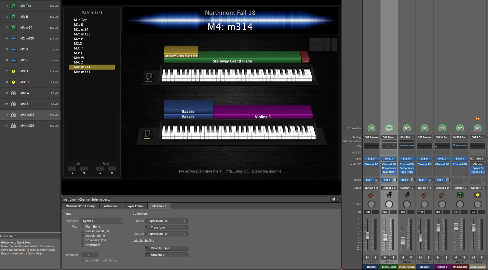The height and width of the screenshot is (270, 488).
Task: Enable the Pitch Bend filter checkbox
Action: (82, 227)
